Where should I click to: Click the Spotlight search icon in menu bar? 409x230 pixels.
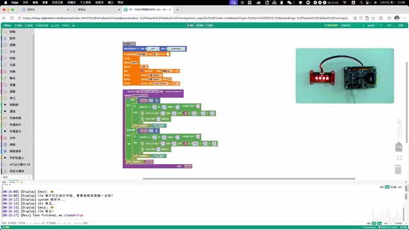click(361, 3)
